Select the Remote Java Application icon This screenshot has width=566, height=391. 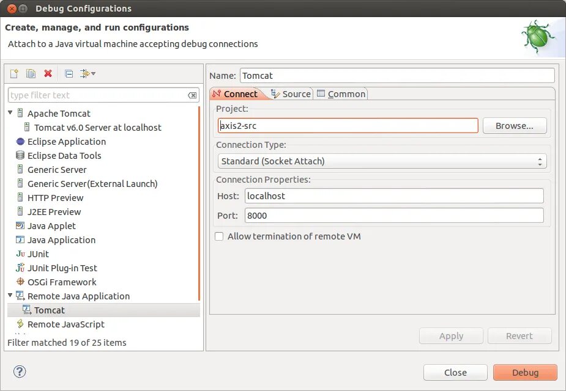click(x=20, y=296)
